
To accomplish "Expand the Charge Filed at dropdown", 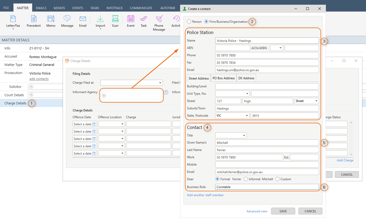I will tap(160, 83).
